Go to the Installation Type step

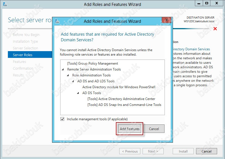25,41
